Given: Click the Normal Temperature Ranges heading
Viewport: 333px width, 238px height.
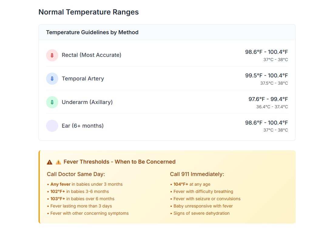Looking at the screenshot, I should point(89,12).
